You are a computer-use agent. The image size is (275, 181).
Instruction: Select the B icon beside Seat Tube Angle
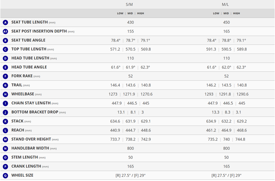(x=5, y=40)
